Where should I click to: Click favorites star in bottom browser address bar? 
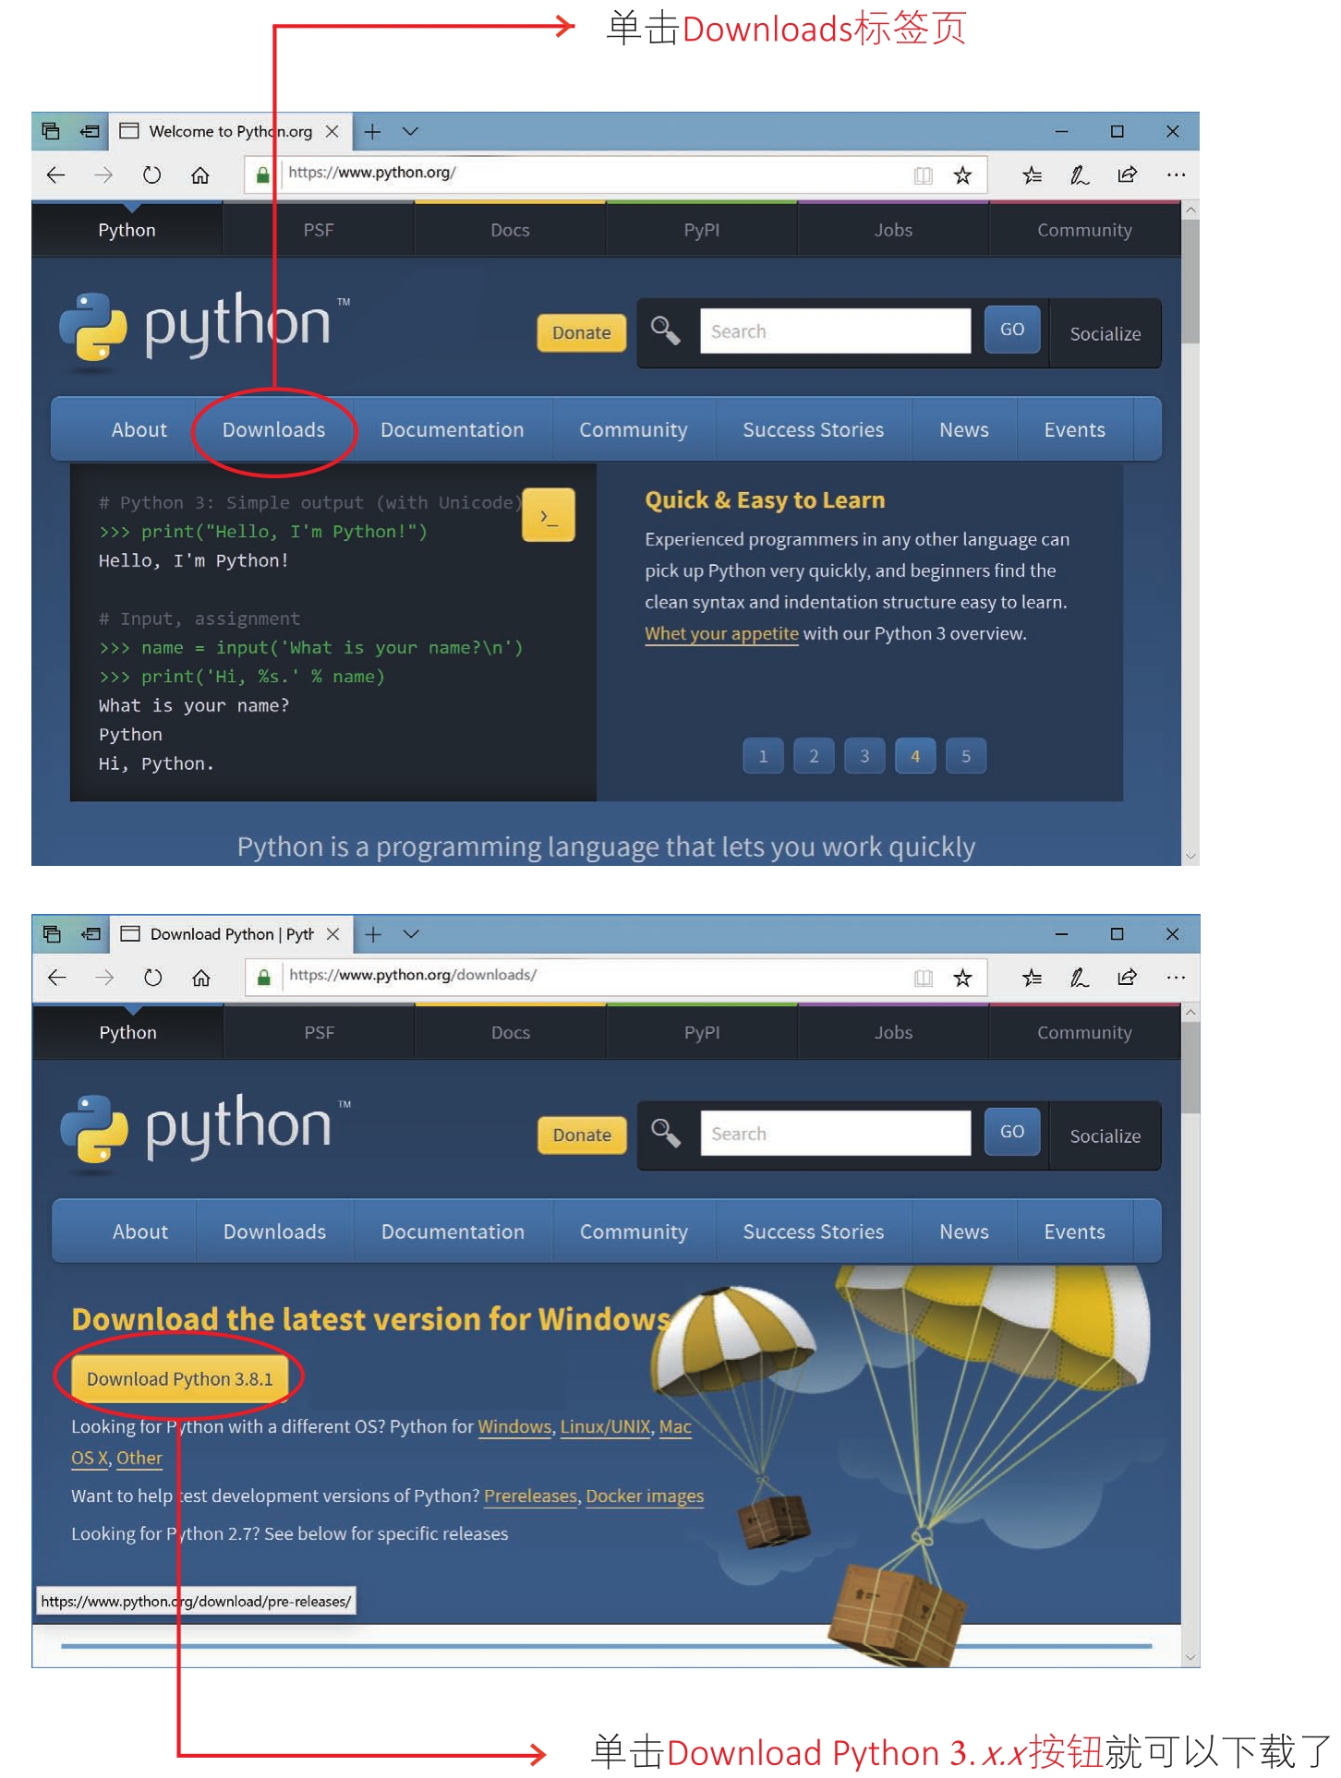[962, 977]
